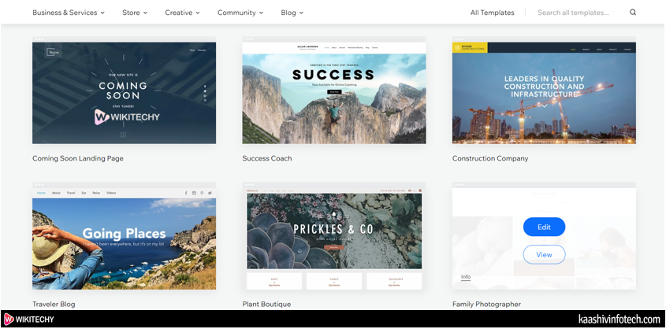Expand the Business & Services dropdown

(69, 13)
